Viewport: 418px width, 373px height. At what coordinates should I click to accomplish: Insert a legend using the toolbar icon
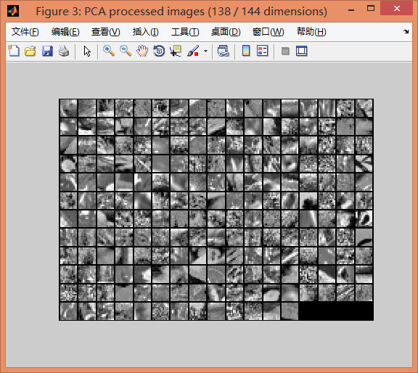click(262, 51)
